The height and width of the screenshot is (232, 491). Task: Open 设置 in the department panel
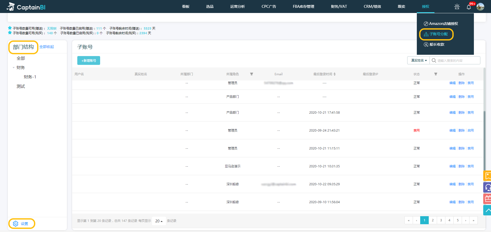pos(24,224)
